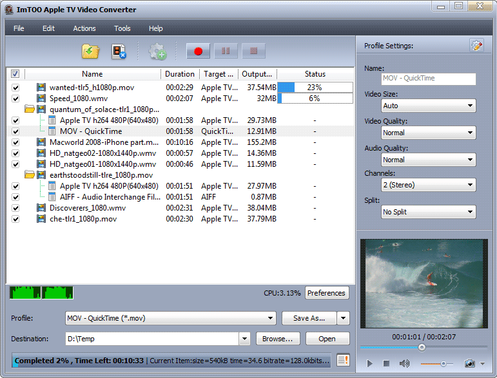
Task: Click the Status column header
Action: tap(315, 74)
